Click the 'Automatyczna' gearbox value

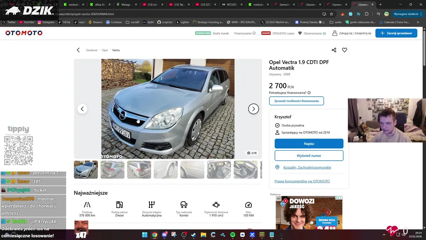pyautogui.click(x=152, y=215)
